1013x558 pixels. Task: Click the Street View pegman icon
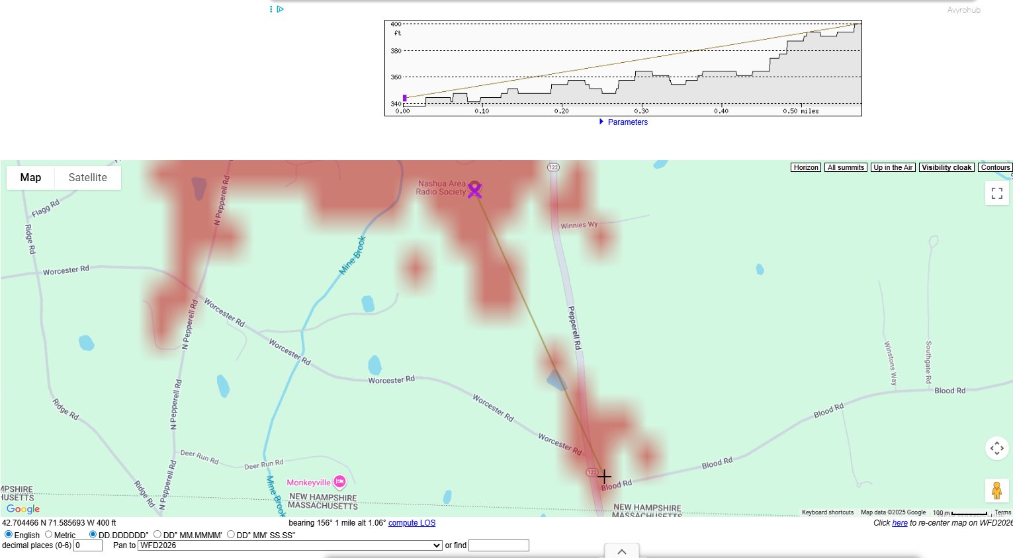click(x=996, y=491)
